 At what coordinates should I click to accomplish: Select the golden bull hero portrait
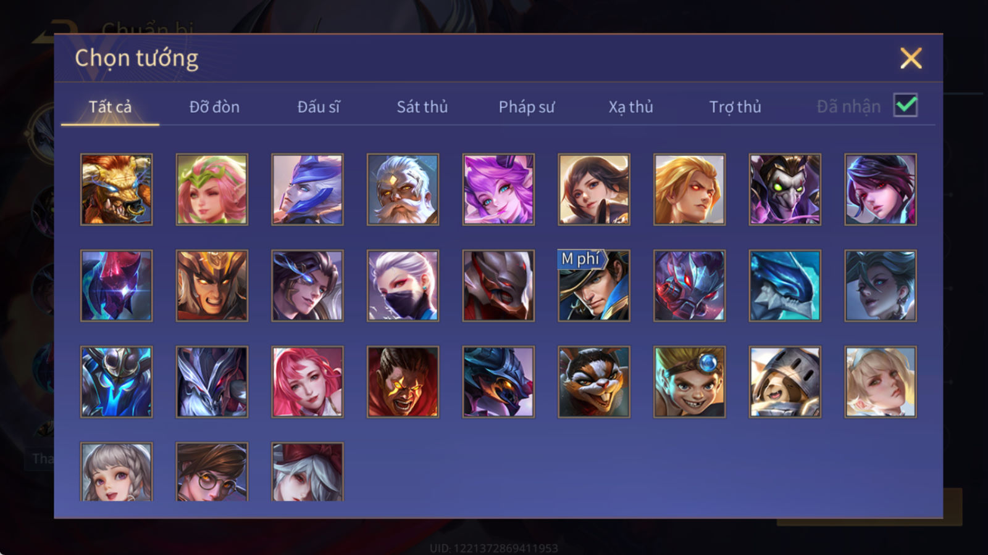click(116, 189)
